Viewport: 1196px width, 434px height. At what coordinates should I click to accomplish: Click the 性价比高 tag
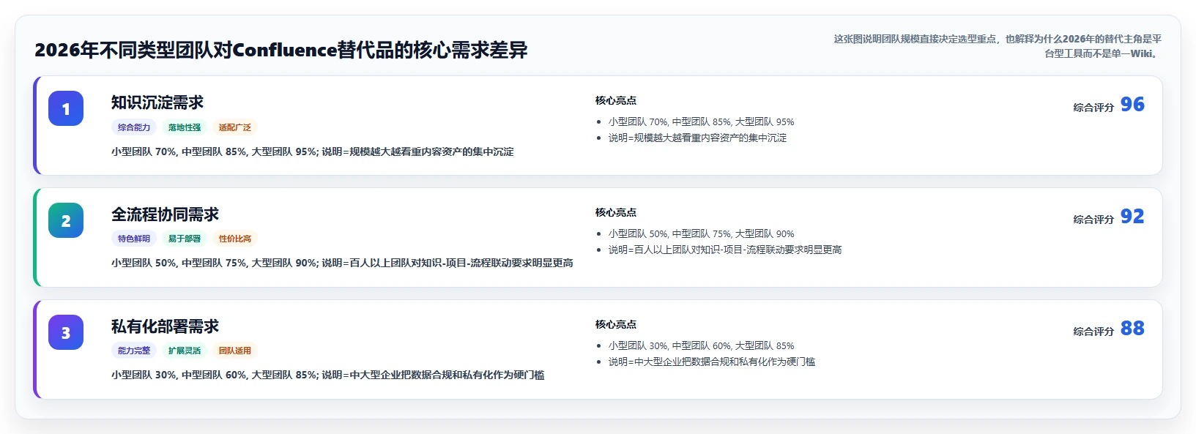[235, 239]
